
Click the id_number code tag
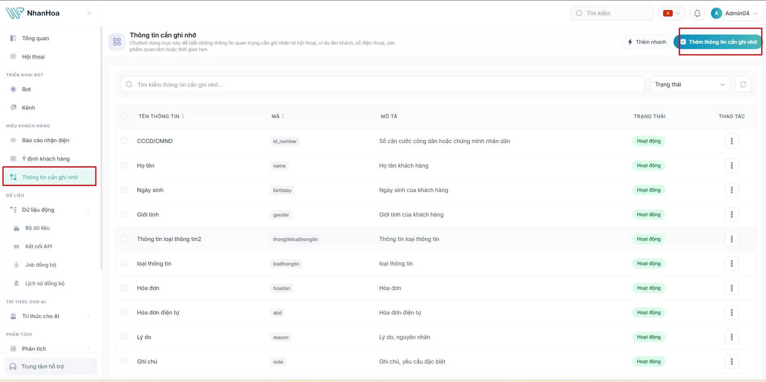(285, 141)
